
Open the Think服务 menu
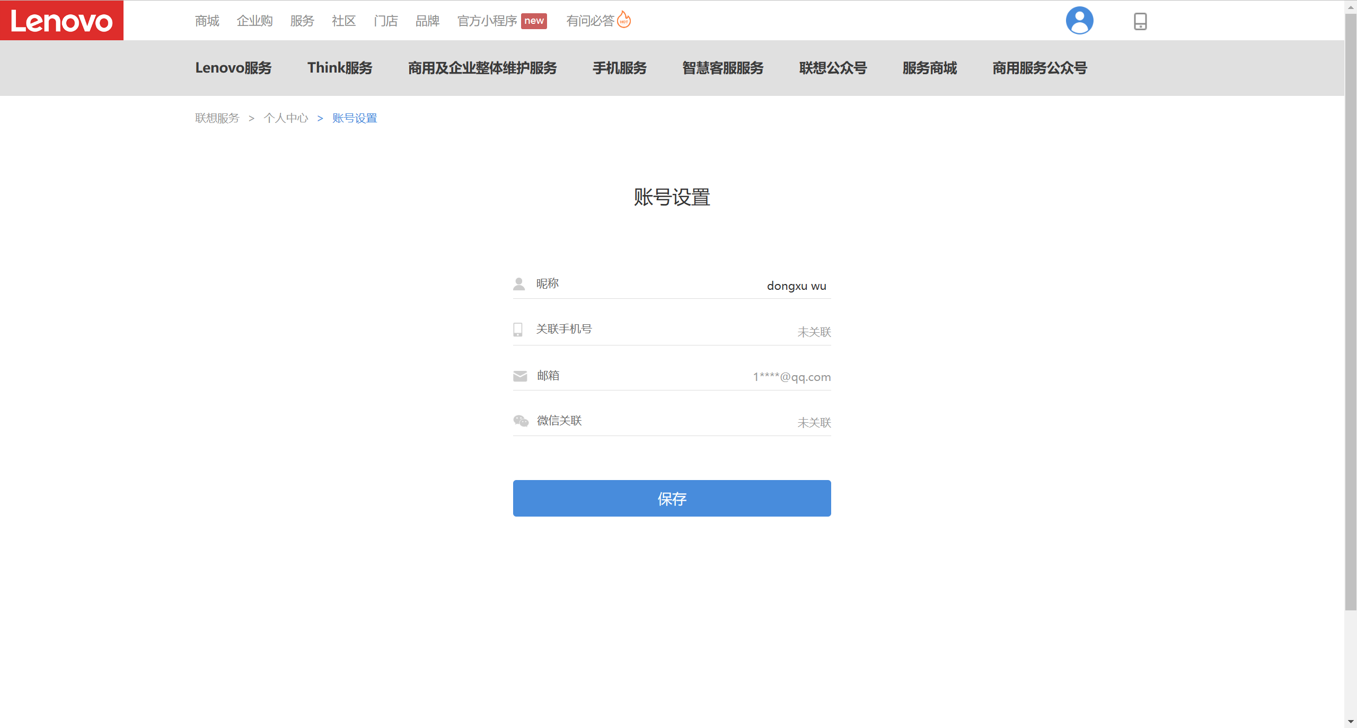tap(340, 68)
